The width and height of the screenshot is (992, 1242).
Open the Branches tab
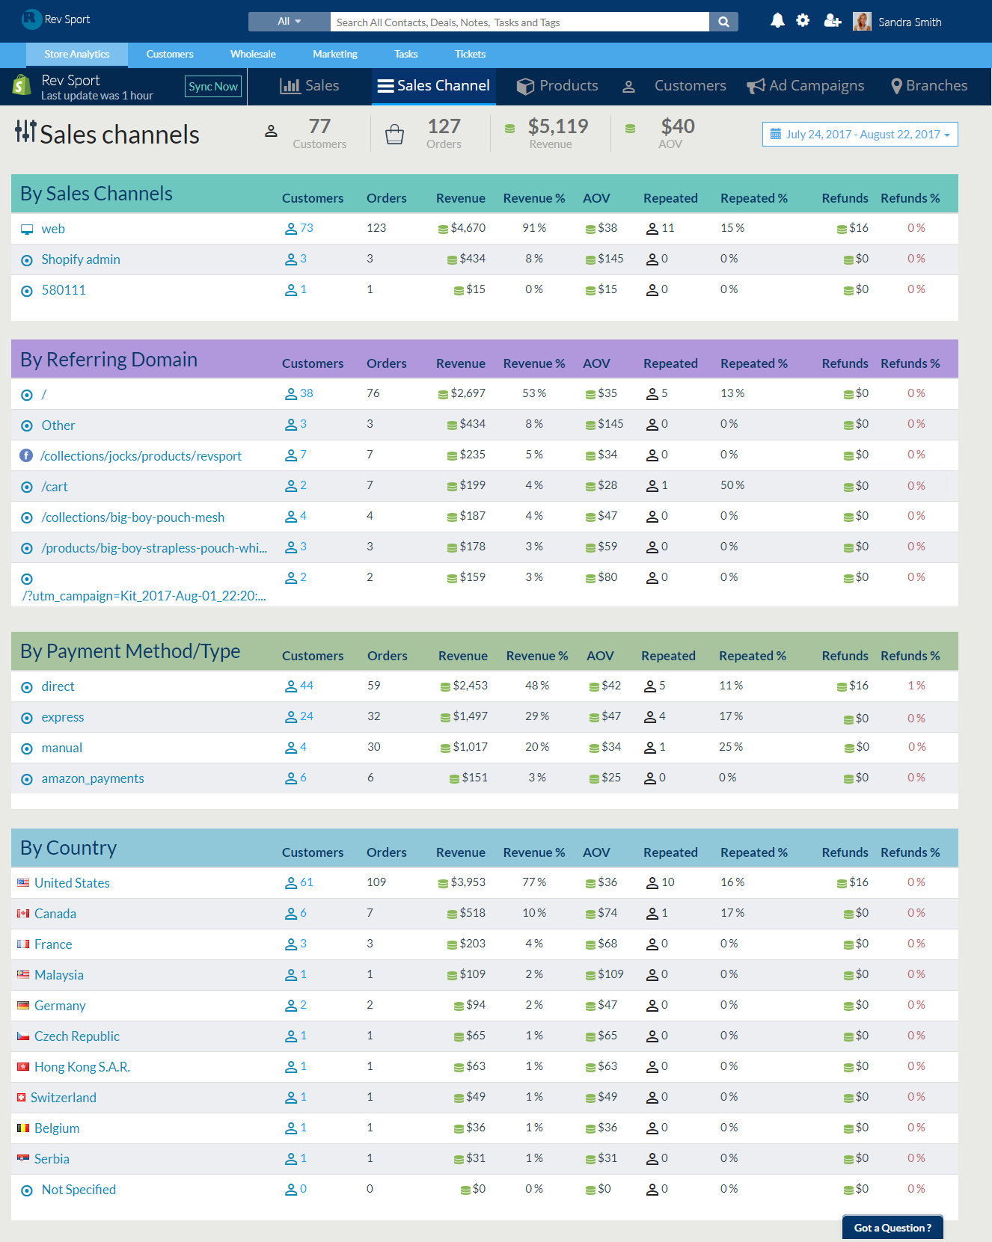point(929,86)
